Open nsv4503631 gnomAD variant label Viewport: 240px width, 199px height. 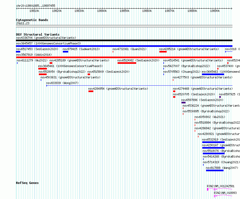70,77
